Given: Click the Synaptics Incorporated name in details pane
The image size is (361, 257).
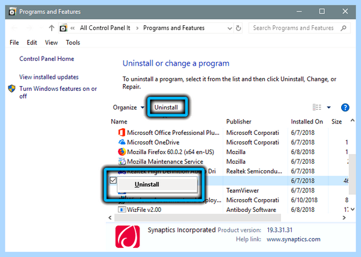Looking at the screenshot, I should [182, 230].
